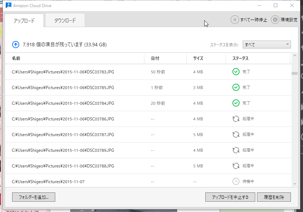Minimize the Amazon Cloud Drive window

pyautogui.click(x=260, y=5)
